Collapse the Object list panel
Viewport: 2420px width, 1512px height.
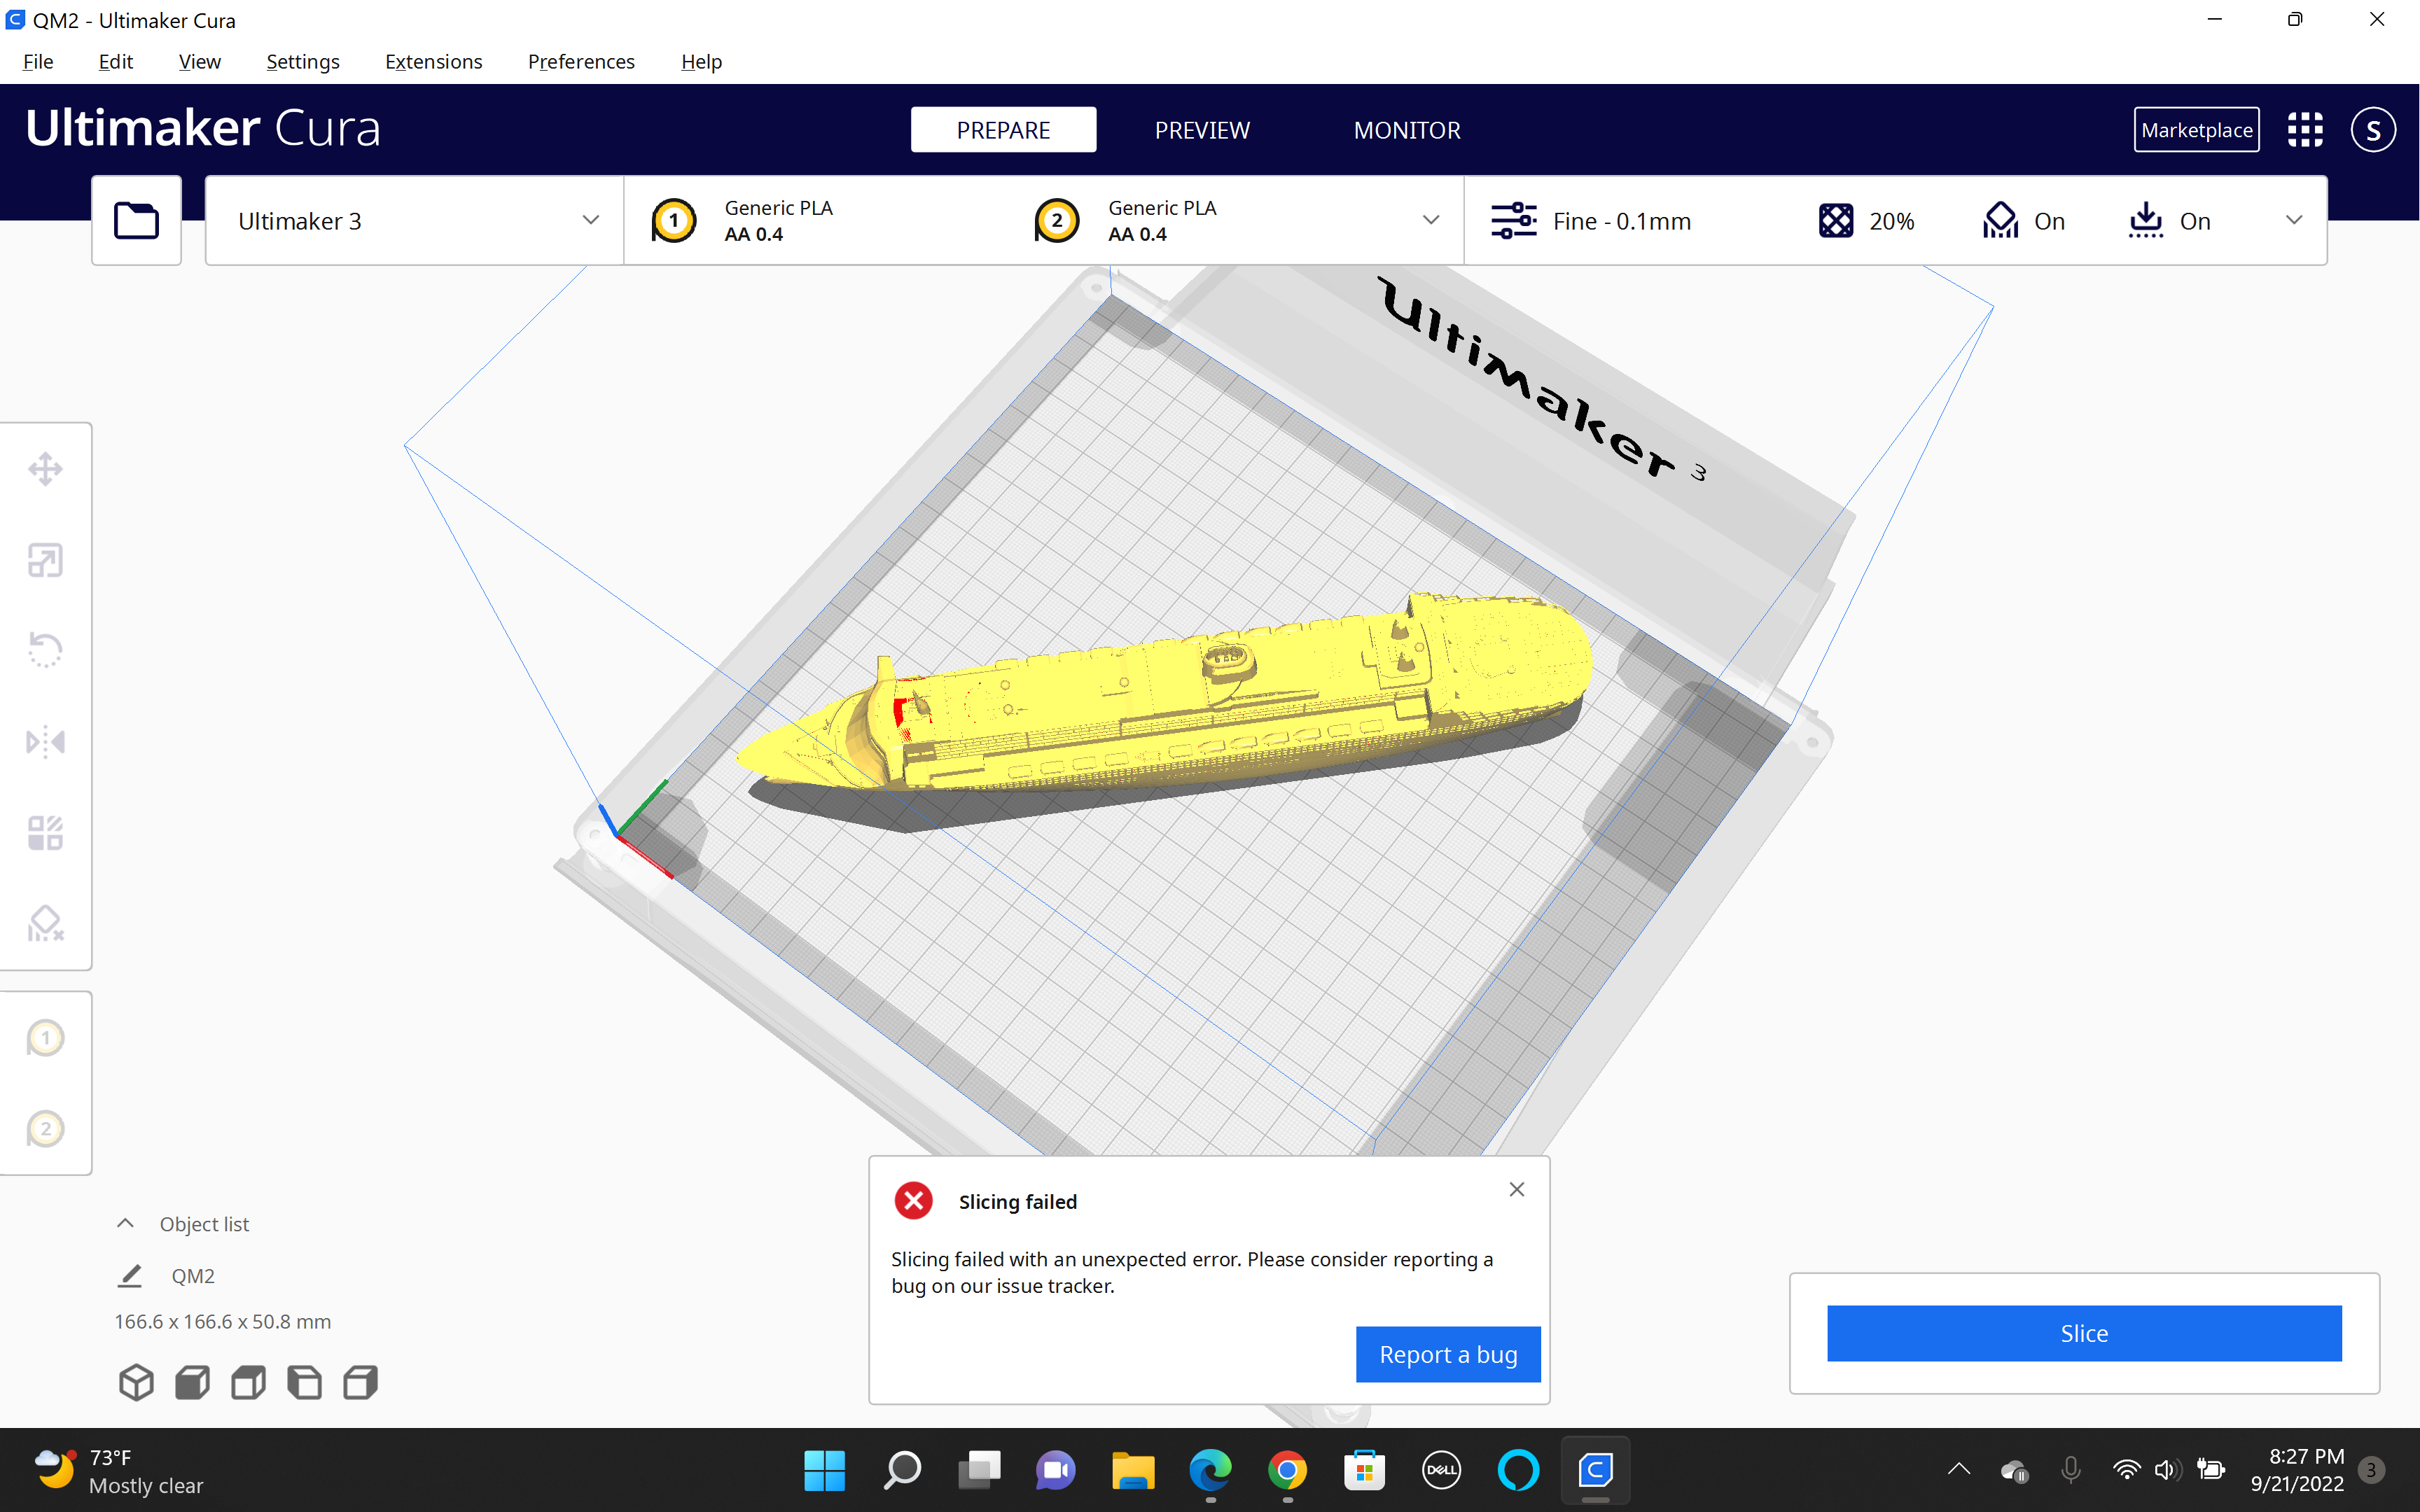124,1223
